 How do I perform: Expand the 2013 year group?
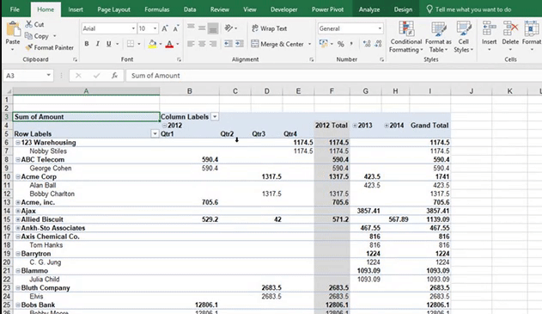pyautogui.click(x=355, y=126)
